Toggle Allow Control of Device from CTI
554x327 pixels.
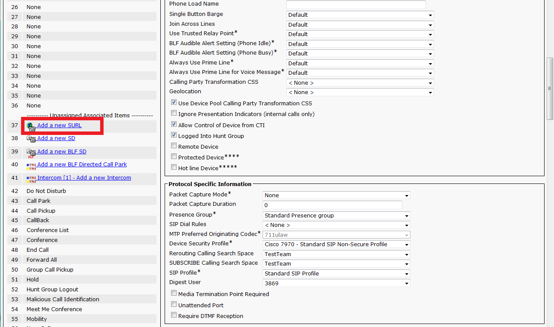coord(174,125)
